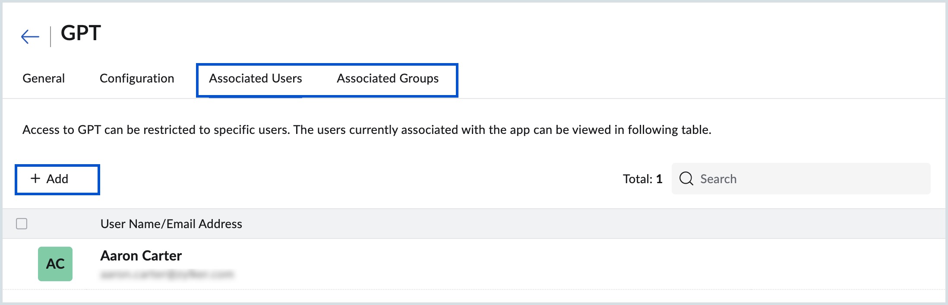The image size is (948, 305).
Task: Switch to the Configuration tab
Action: point(137,78)
